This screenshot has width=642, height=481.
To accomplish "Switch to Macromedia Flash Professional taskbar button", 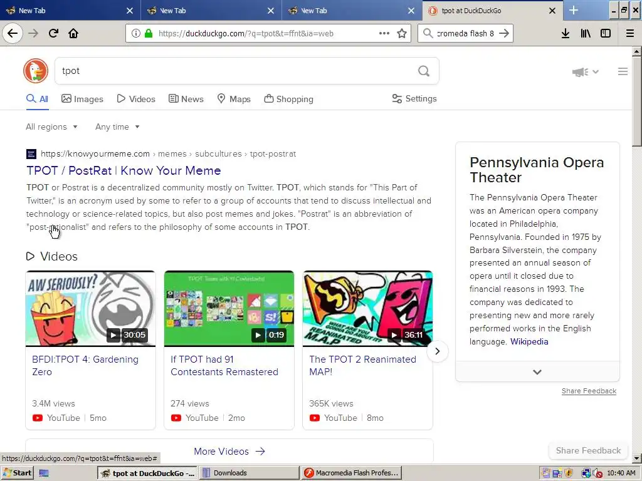I will 352,473.
